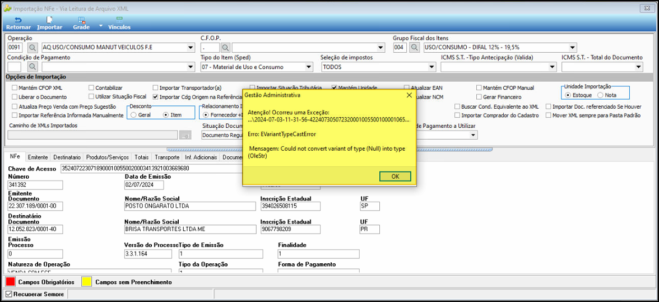The image size is (659, 302).
Task: Open ICMS S.T. Total do Documento dropdown
Action: [639, 66]
